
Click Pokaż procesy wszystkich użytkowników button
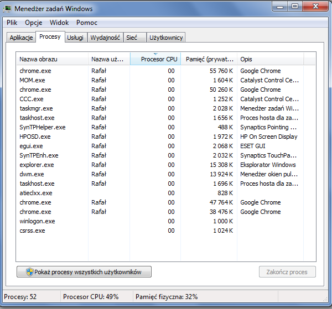pyautogui.click(x=84, y=272)
